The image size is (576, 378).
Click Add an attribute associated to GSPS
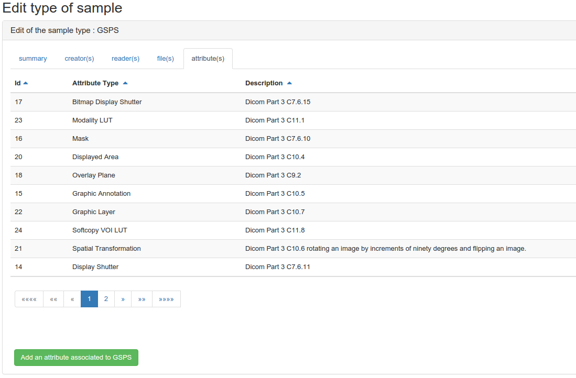coord(76,358)
